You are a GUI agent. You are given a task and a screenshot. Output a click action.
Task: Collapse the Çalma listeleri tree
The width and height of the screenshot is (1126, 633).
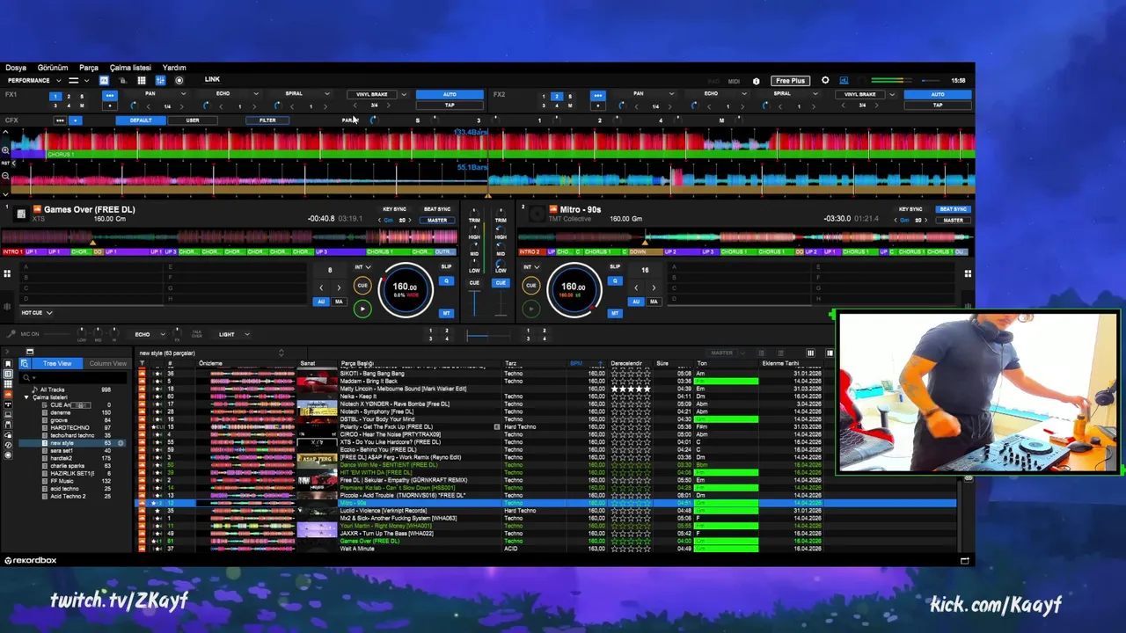[26, 397]
